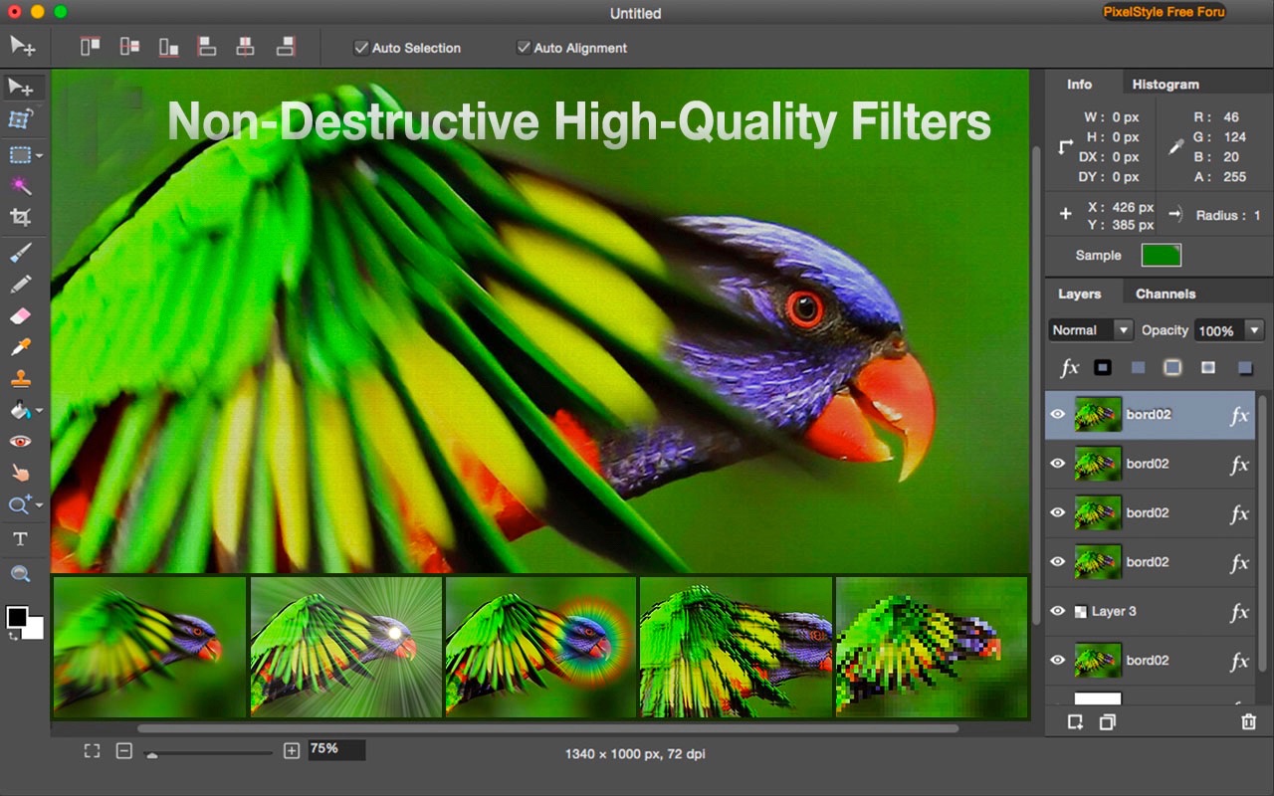Pick the Eyedropper tool
Viewport: 1274px width, 796px height.
(x=20, y=347)
